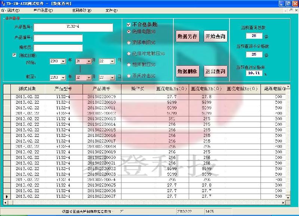This screenshot has height=216, width=299.
Task: Click the child window system icon beside 测试 menu
Action: (x=3, y=10)
